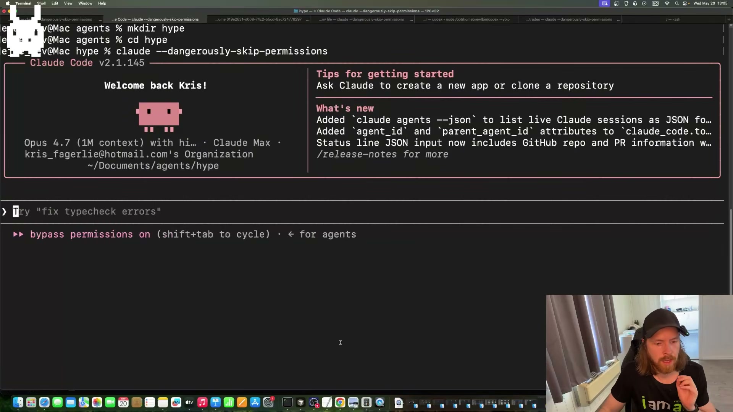Click the OBS status menu bar icon
The image size is (733, 412).
coord(617,3)
